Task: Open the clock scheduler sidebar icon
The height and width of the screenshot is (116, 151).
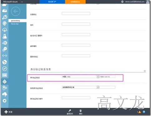Action: [5, 23]
